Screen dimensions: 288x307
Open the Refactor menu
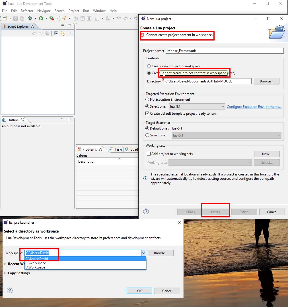27,11
